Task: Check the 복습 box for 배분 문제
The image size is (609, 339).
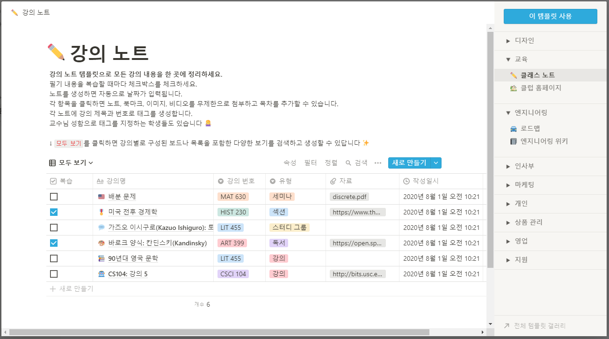Action: point(54,197)
